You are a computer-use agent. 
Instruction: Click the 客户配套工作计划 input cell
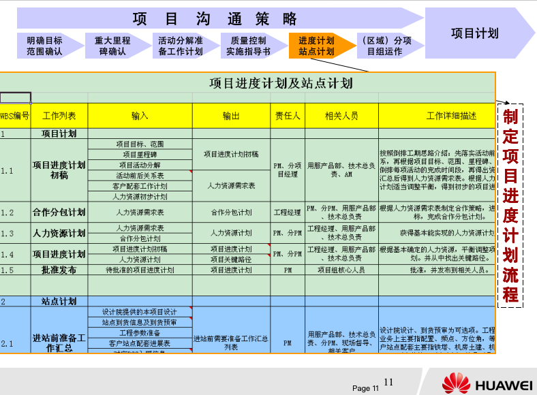(140, 186)
